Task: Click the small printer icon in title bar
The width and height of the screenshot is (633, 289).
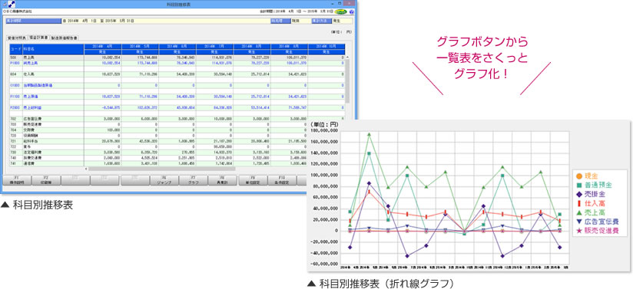Action: [5, 4]
